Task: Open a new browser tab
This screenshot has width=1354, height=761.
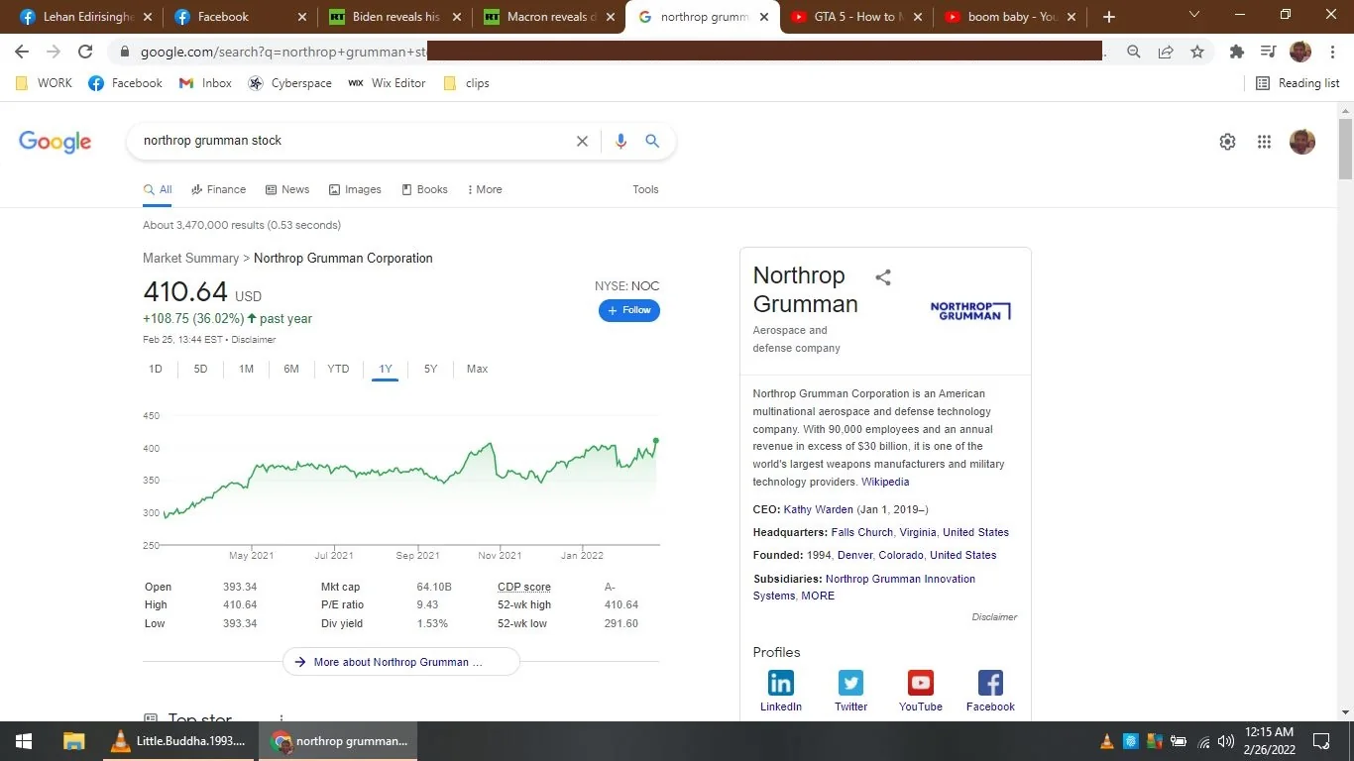Action: (1109, 17)
